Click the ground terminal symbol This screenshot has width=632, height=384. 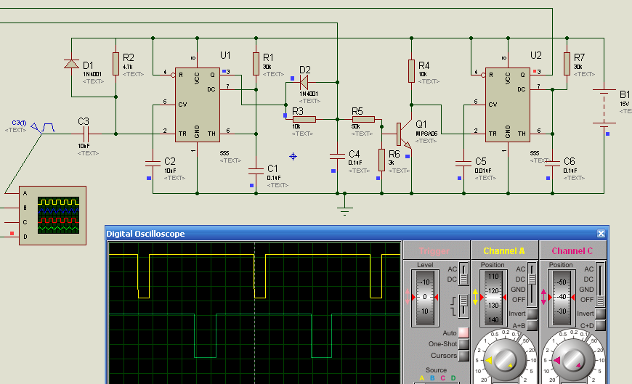coord(345,210)
